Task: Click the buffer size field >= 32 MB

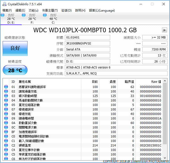Action: [x=155, y=37]
